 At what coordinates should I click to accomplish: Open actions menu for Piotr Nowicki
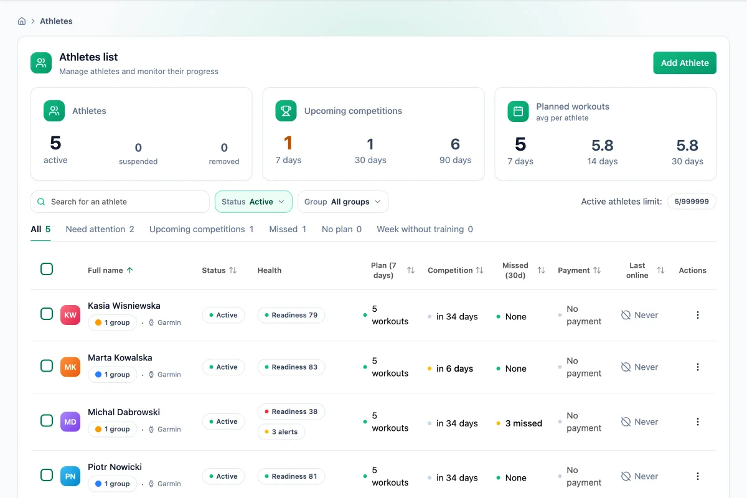(698, 476)
